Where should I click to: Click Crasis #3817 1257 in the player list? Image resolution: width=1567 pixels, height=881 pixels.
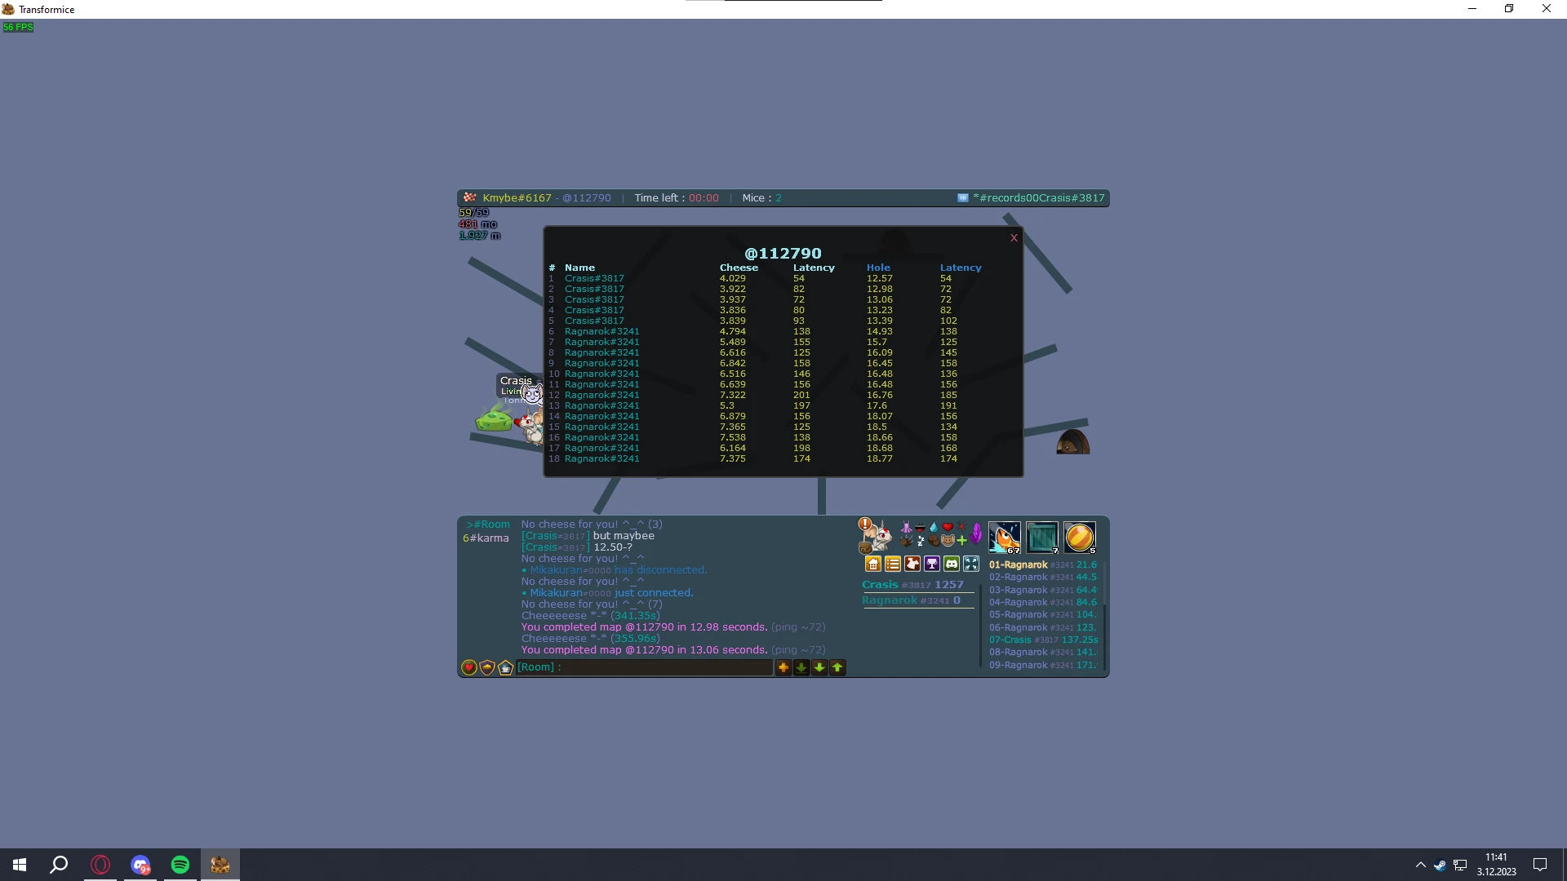[x=912, y=585]
